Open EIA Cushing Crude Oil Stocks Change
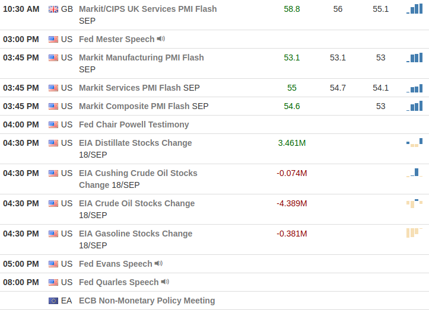This screenshot has height=310, width=429. [138, 173]
